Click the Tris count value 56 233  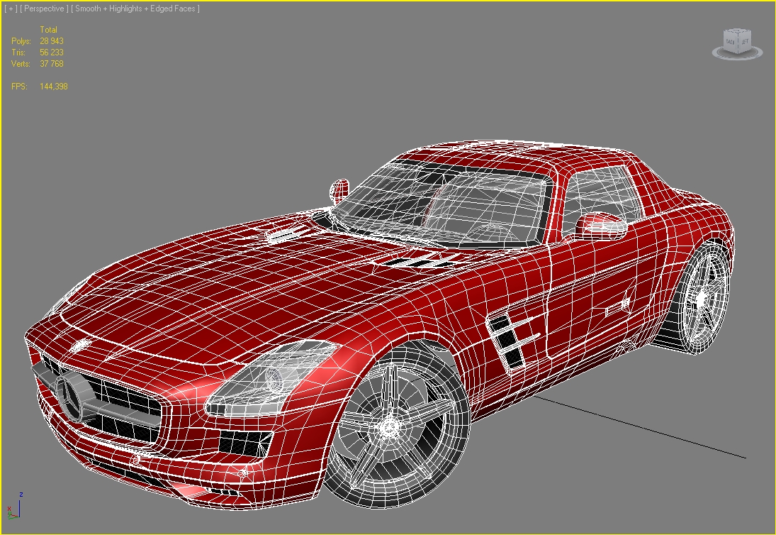coord(52,53)
